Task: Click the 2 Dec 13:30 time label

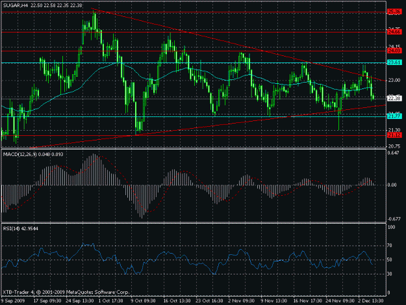Action: 371,301
